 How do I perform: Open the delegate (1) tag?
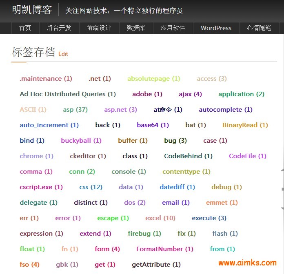[39, 203]
